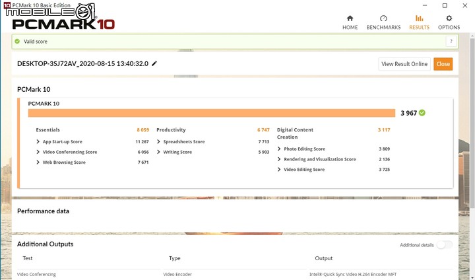Click the result name DESKTOP-3SJ72AV_2020-08-15
The height and width of the screenshot is (280, 475).
click(x=82, y=63)
